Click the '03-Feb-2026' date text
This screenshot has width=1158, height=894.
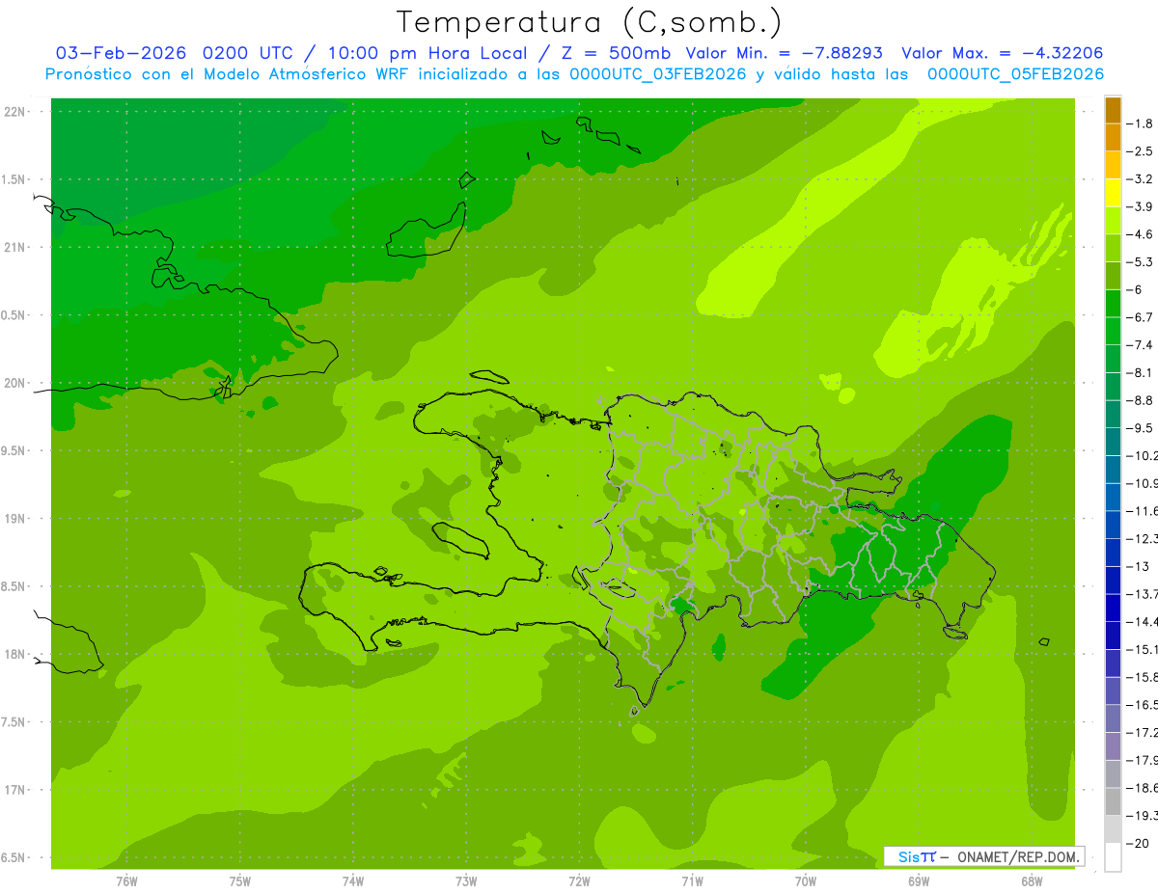[x=122, y=53]
